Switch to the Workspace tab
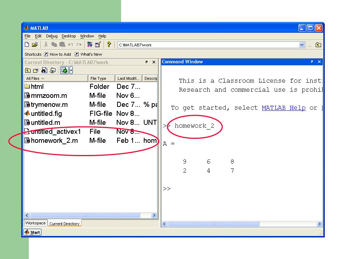Image resolution: width=346 pixels, height=259 pixels. tap(36, 223)
